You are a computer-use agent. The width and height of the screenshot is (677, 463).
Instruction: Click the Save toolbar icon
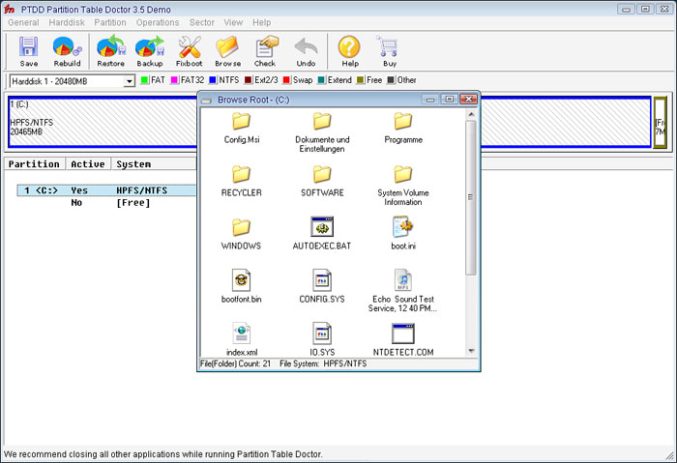(28, 52)
